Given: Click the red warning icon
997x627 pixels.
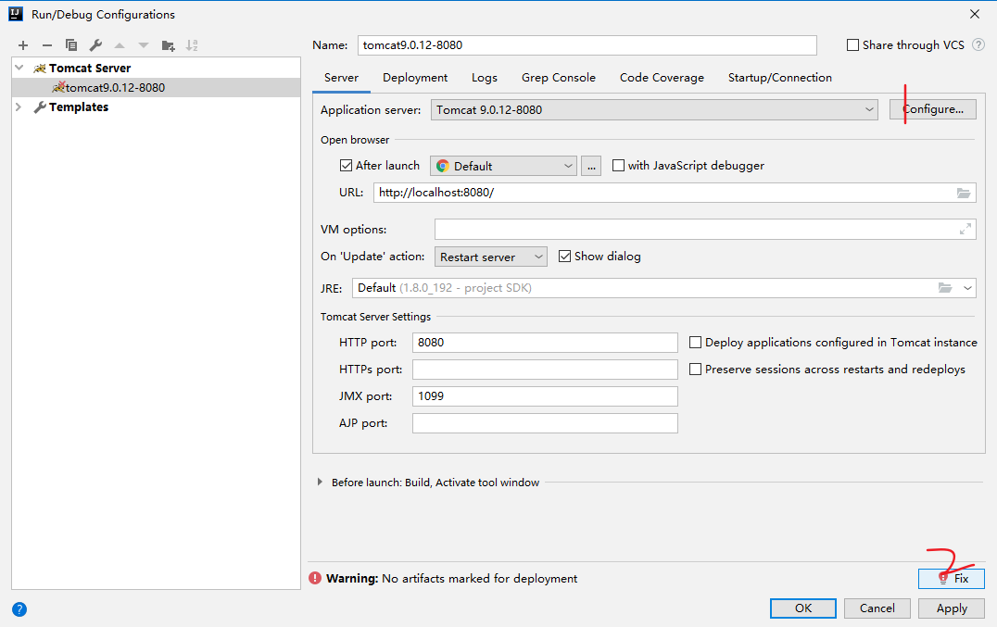Looking at the screenshot, I should (315, 578).
